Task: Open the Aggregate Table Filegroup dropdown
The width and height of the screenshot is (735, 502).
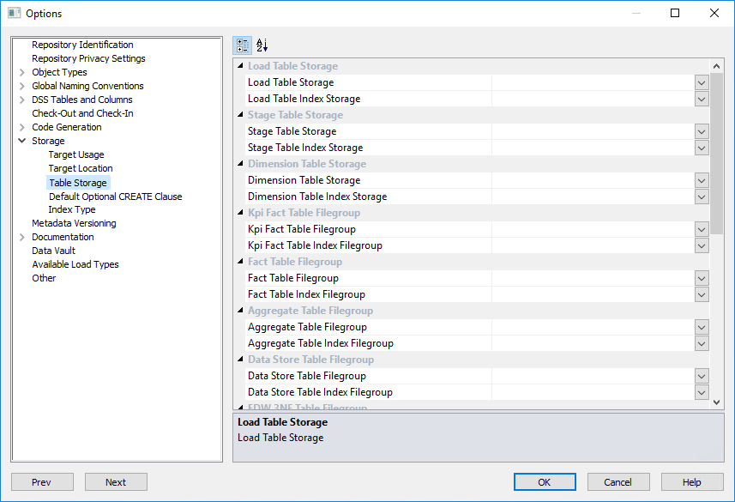Action: [702, 327]
